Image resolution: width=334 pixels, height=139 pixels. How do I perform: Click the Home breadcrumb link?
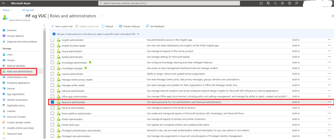pos(6,10)
